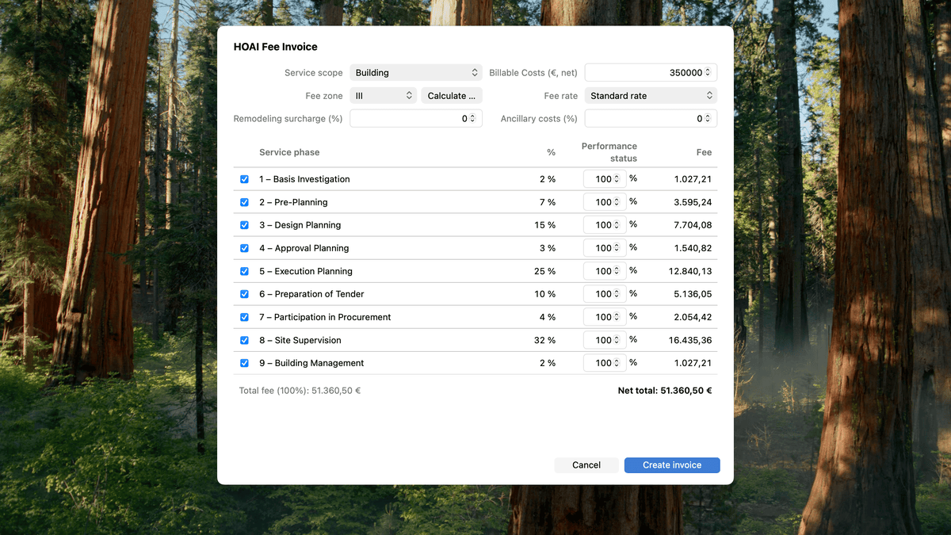This screenshot has width=951, height=535.
Task: Click the Performance status column header
Action: tap(609, 152)
